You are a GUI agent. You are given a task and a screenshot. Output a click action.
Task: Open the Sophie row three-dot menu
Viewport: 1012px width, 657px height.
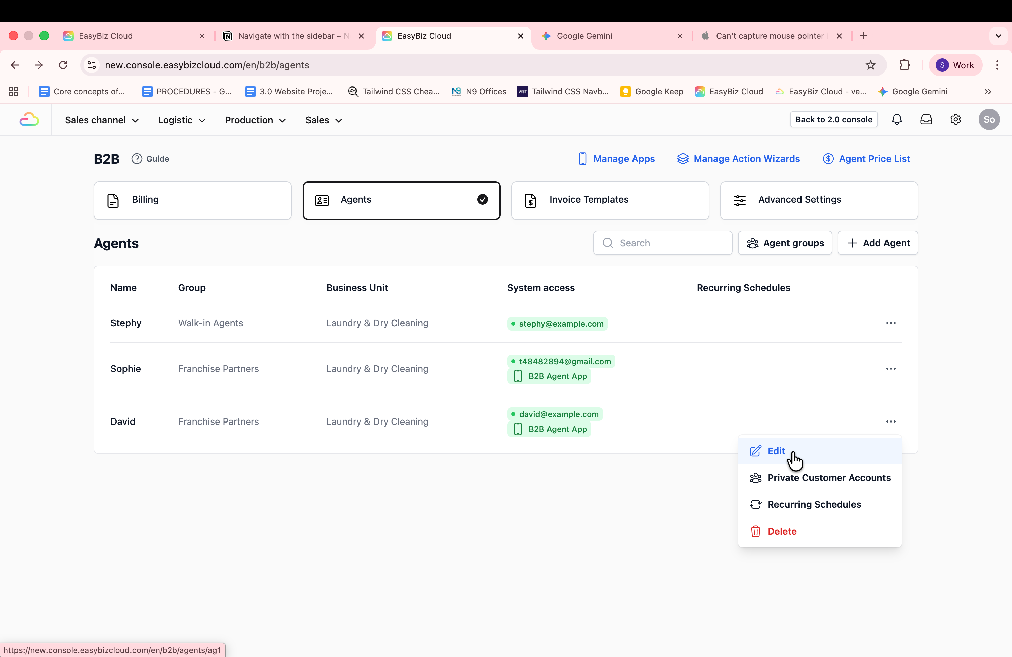(891, 368)
